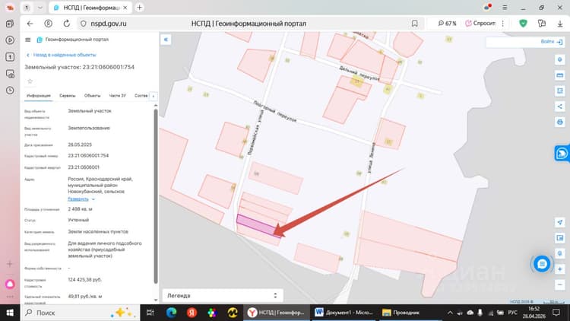This screenshot has height=321, width=570.
Task: Open Microsoft Edge from taskbar
Action: click(171, 313)
